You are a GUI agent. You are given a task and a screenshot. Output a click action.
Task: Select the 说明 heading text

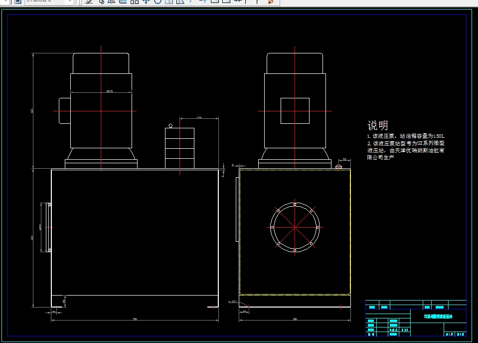click(x=378, y=125)
